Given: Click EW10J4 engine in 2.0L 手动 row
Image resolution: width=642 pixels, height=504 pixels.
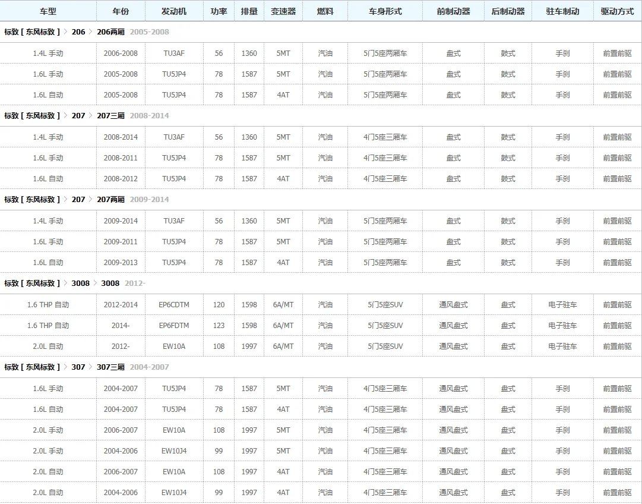Looking at the screenshot, I should (173, 451).
